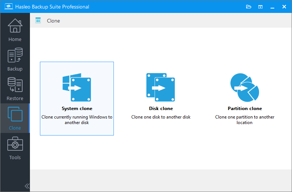292x192 pixels.
Task: Click the Partition clone pie chart icon
Action: [x=245, y=88]
